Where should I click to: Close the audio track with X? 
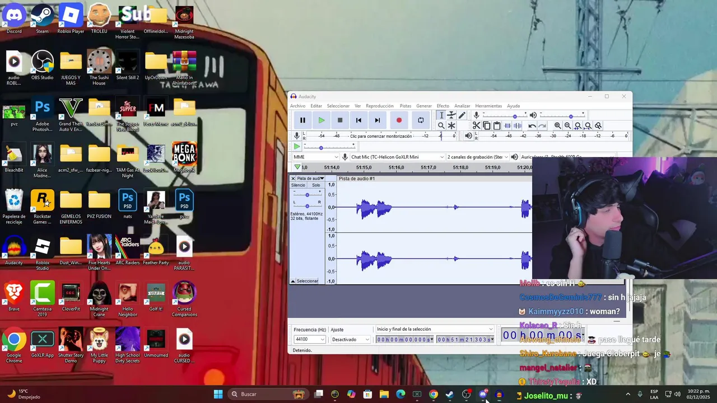293,179
